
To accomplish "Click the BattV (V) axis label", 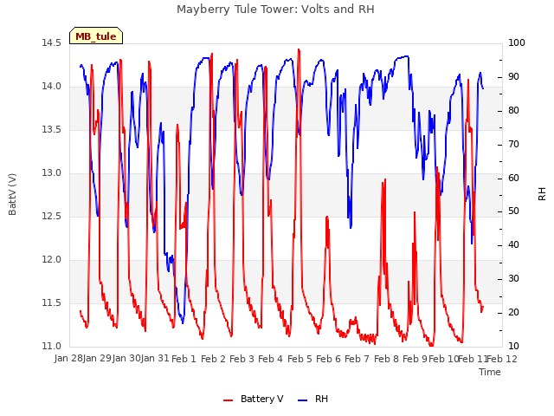I will click(x=12, y=194).
